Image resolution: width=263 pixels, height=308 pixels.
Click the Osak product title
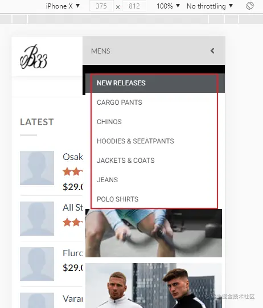tap(73, 157)
